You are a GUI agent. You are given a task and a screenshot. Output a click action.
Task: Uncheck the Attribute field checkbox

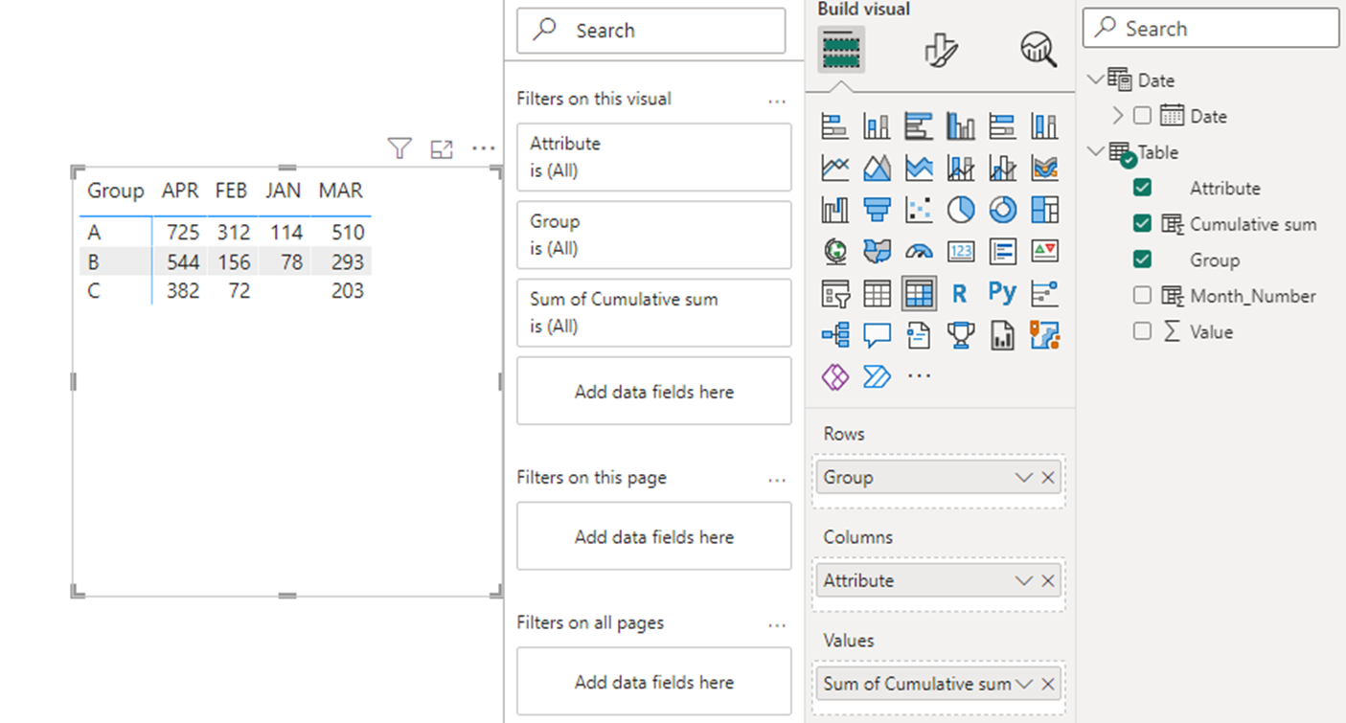coord(1142,188)
